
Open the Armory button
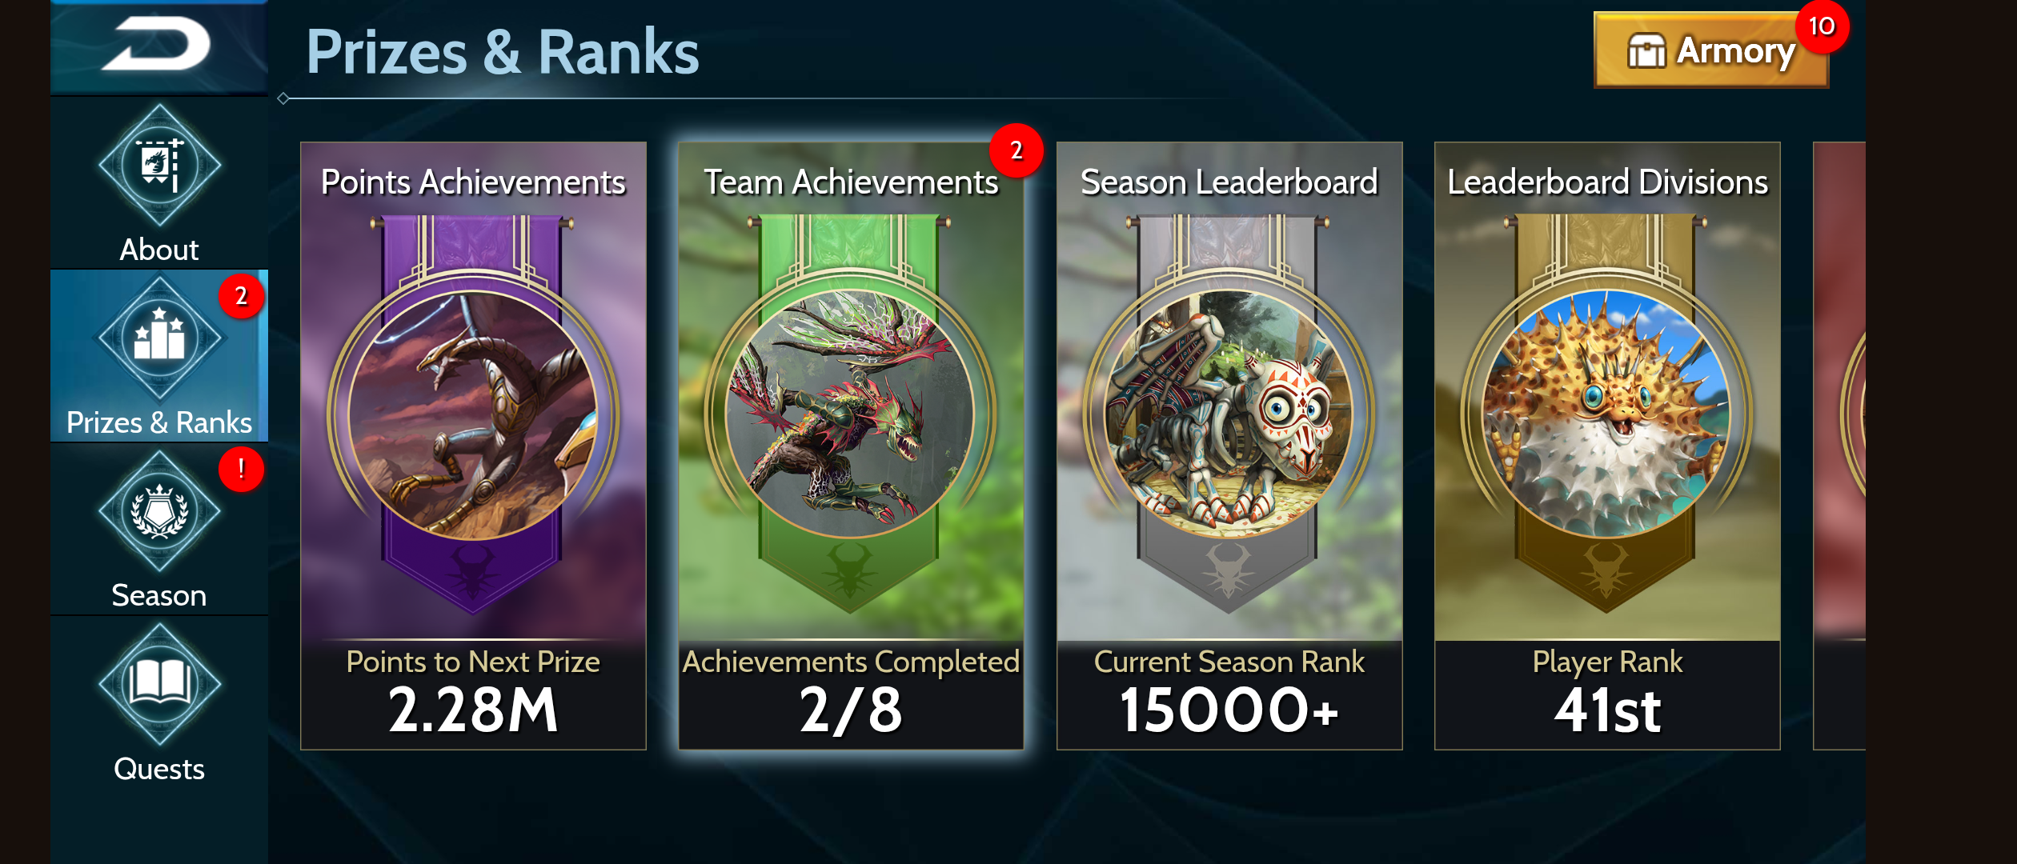(1711, 50)
